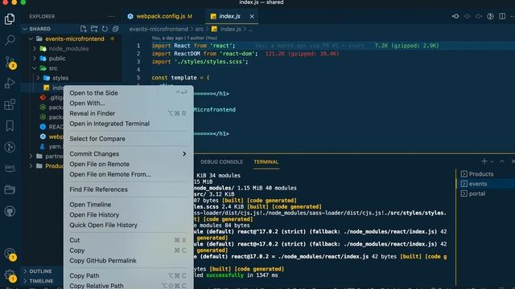Click New File icon in Shared header
The height and width of the screenshot is (289, 515).
(84, 29)
